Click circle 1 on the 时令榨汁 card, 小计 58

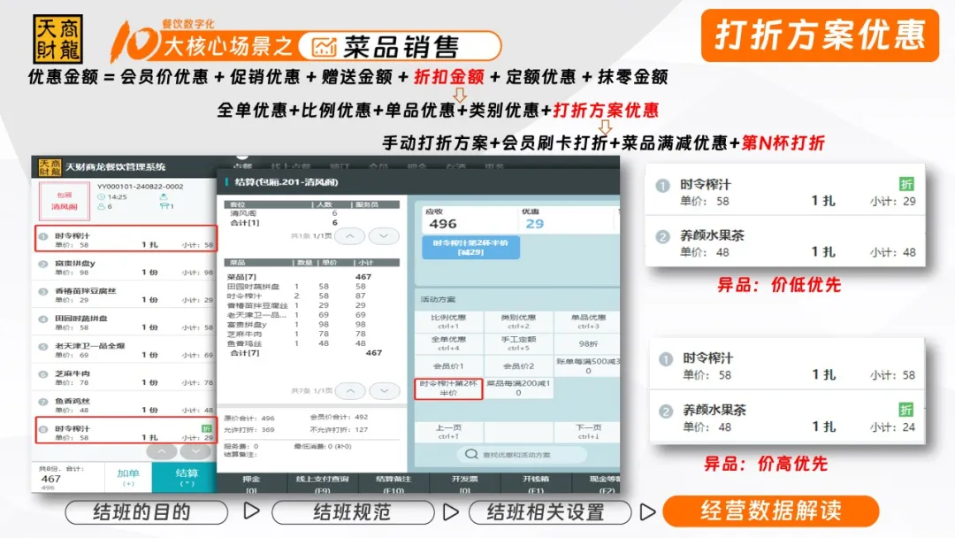click(x=666, y=359)
